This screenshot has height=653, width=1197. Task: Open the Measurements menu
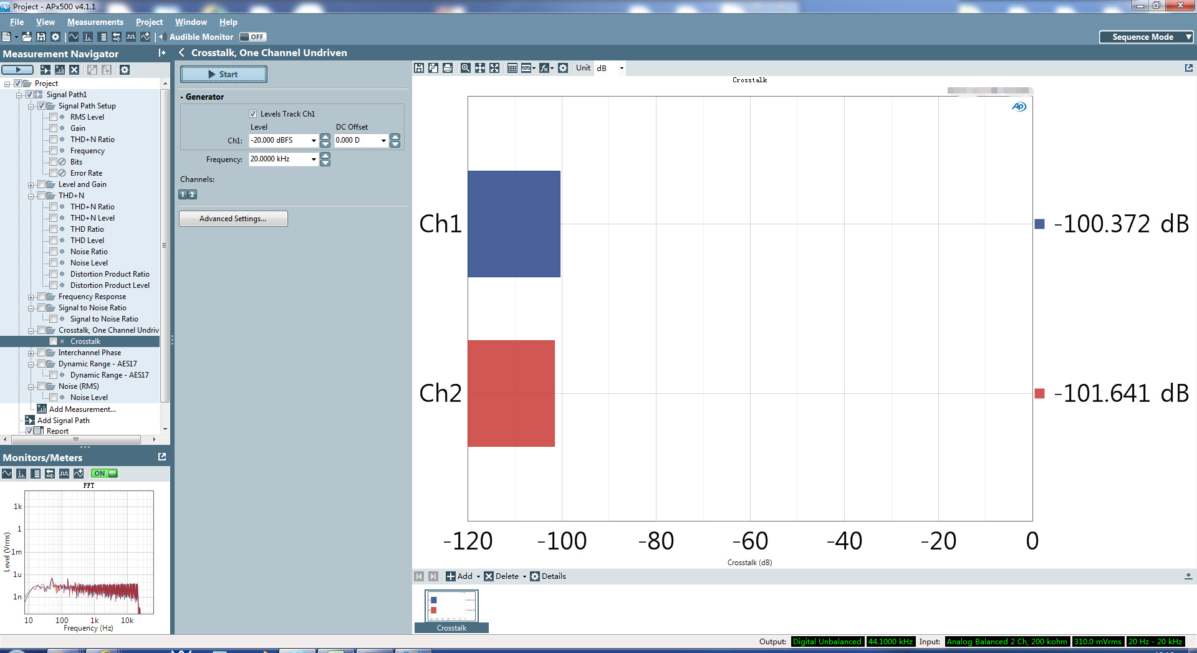[95, 22]
